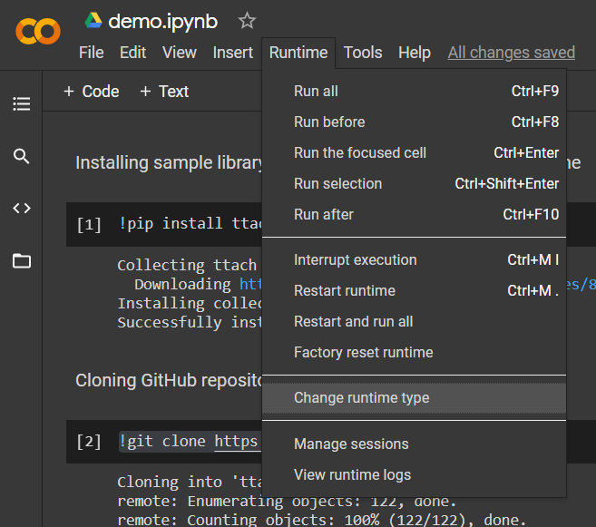Image resolution: width=596 pixels, height=527 pixels.
Task: Open the code snippets sidebar icon
Action: 22,209
